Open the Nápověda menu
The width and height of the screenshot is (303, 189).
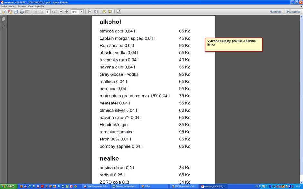click(39, 6)
